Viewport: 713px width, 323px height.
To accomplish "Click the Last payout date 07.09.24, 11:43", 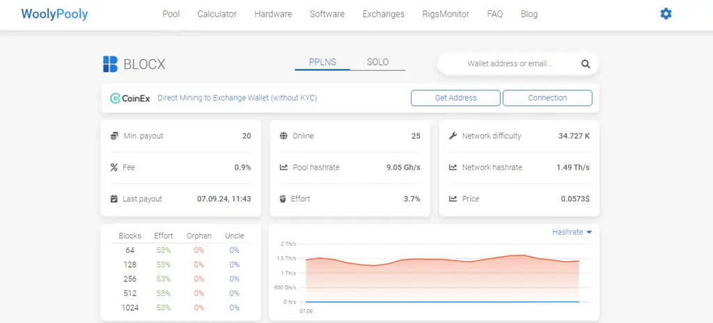I will click(224, 199).
